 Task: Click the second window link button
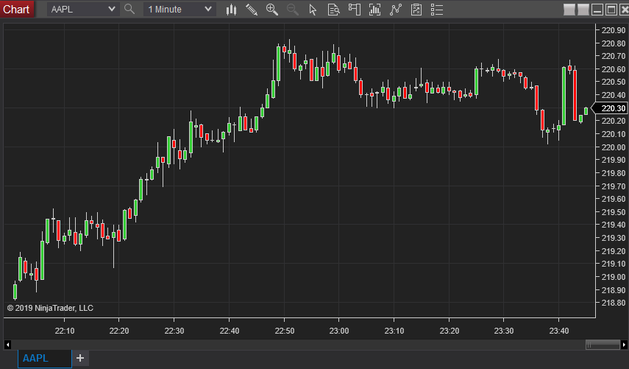click(x=583, y=10)
